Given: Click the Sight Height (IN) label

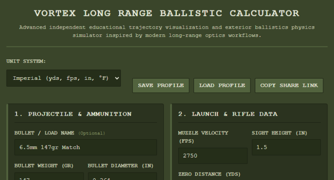Looking at the screenshot, I should click(x=280, y=133).
